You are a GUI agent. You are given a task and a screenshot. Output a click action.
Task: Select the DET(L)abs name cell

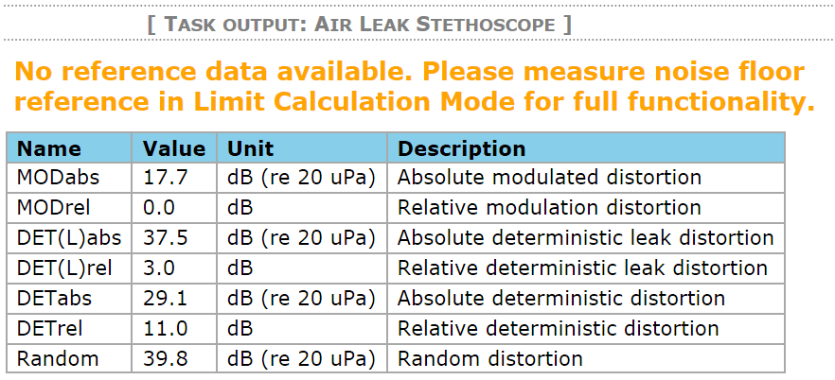pyautogui.click(x=69, y=238)
